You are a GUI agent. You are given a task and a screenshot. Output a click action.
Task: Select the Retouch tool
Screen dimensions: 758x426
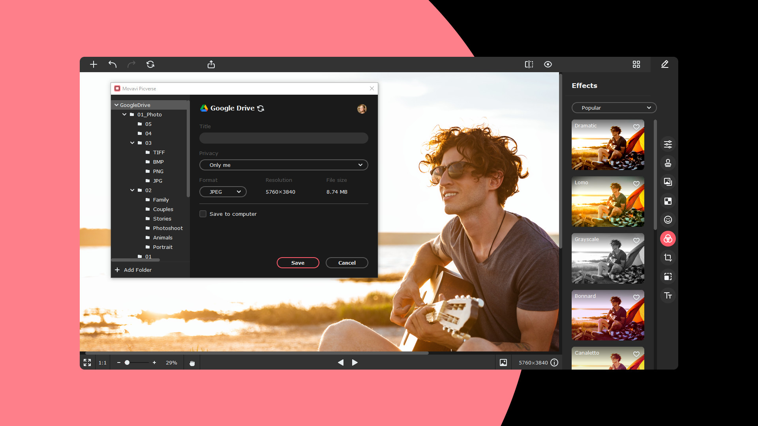pos(668,163)
